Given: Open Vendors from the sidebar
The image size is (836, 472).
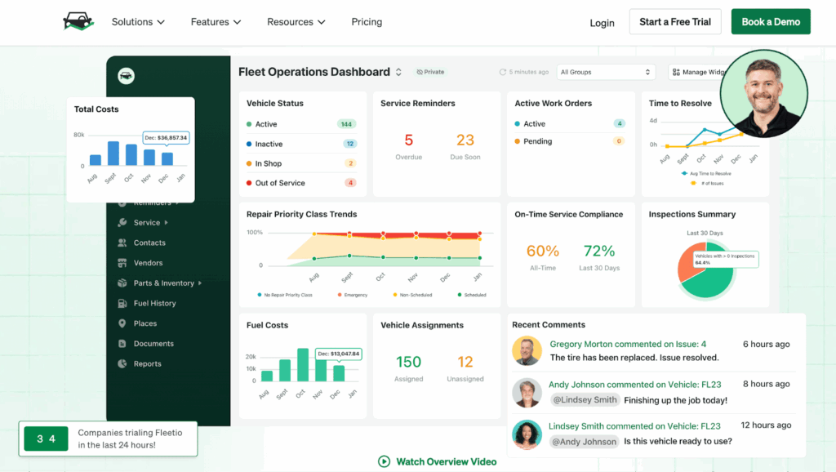Looking at the screenshot, I should (147, 263).
